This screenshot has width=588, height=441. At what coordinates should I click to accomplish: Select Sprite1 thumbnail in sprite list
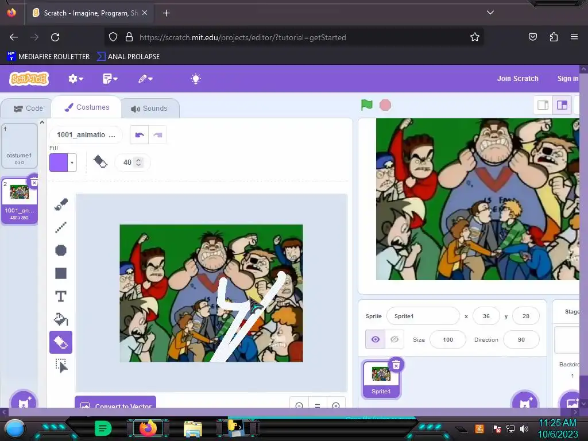381,379
